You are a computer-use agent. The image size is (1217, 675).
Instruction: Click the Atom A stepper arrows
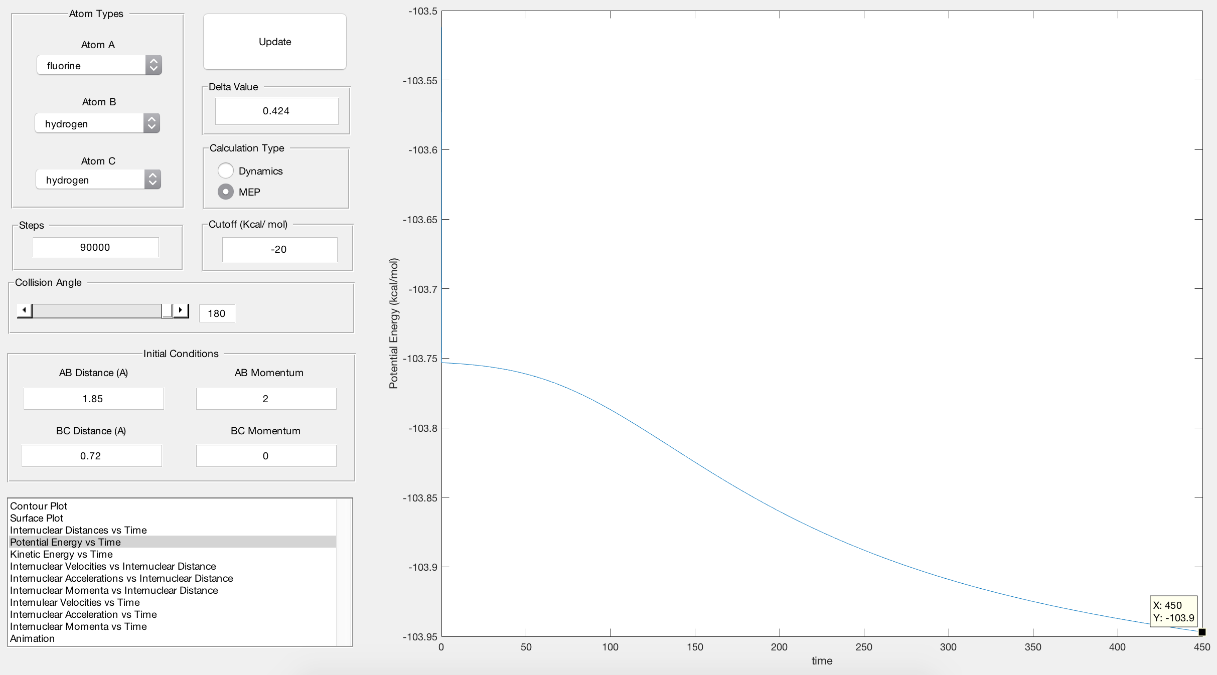pos(154,65)
